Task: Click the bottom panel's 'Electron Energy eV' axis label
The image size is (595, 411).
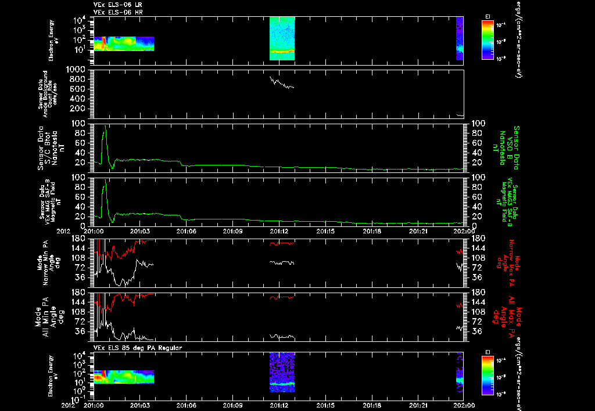Action: click(x=53, y=376)
